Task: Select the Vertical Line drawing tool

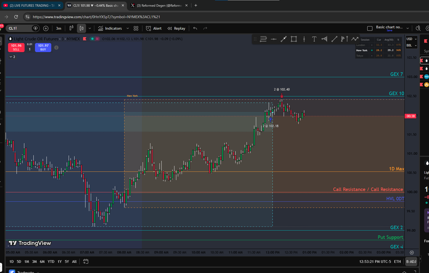Action: (304, 39)
